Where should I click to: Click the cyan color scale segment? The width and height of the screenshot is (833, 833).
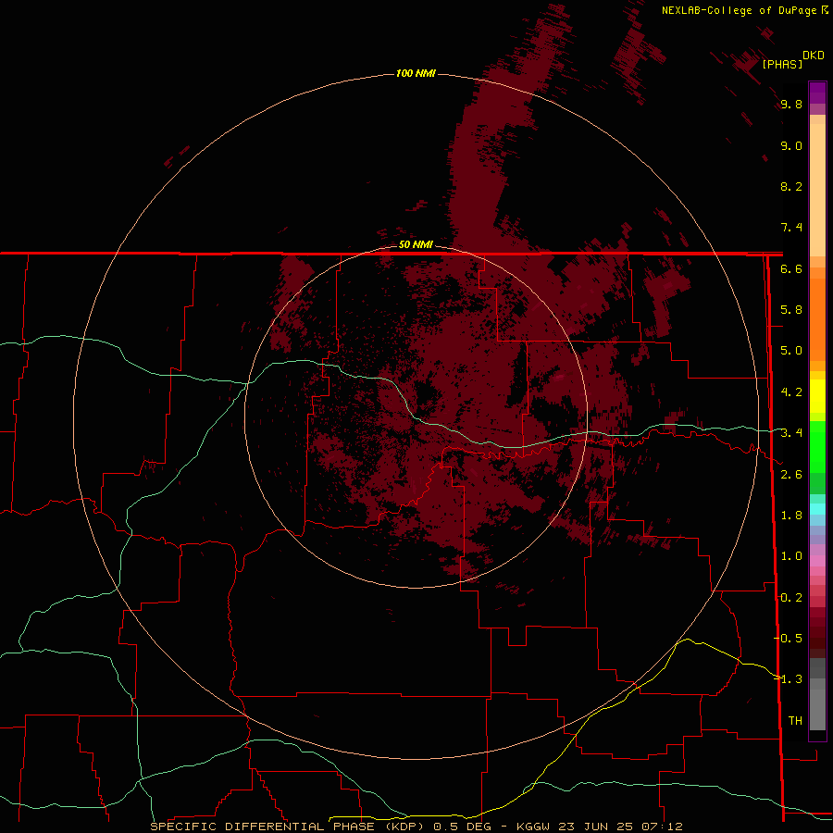[817, 509]
